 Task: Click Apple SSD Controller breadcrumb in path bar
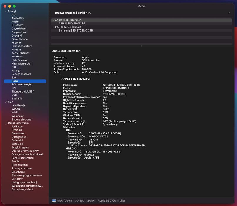[111, 200]
